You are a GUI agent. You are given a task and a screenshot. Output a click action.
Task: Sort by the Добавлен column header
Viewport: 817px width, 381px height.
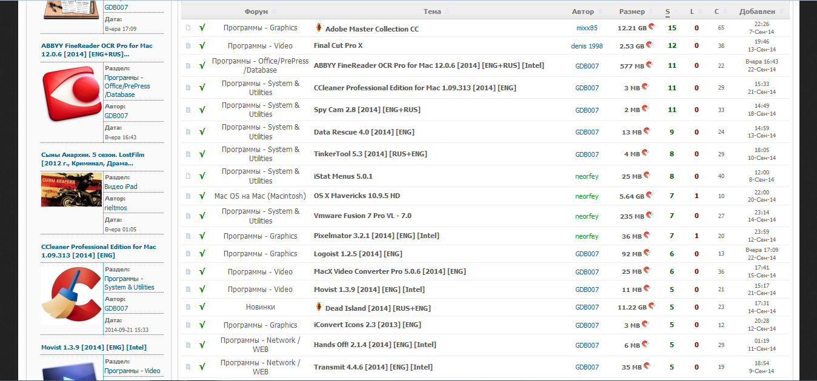[x=757, y=12]
